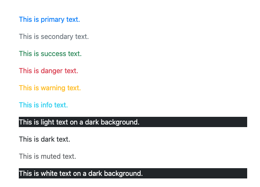Click the blue primary text line
Image resolution: width=260 pixels, height=187 pixels.
pos(49,19)
